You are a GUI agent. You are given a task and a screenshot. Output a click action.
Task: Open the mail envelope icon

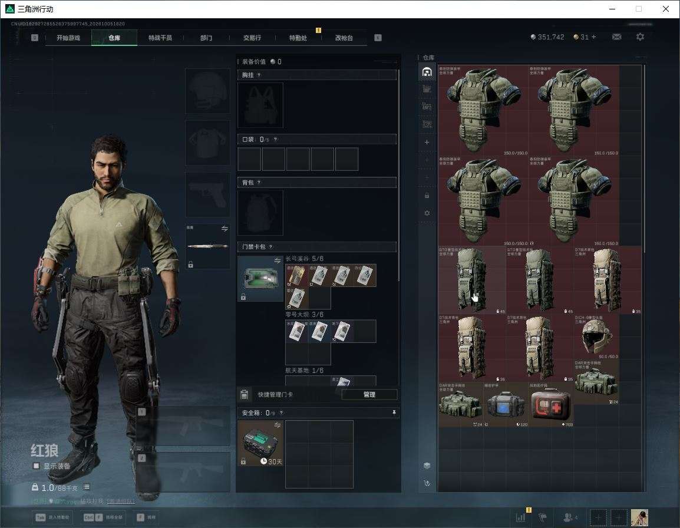[617, 37]
